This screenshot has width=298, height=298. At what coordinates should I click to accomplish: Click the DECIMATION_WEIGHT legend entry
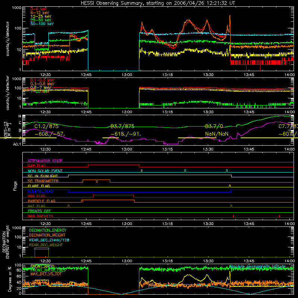[47, 235]
